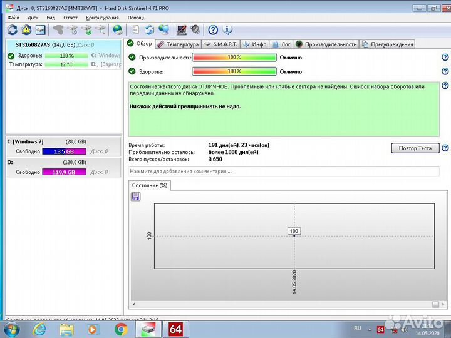Open the Вид menu

tap(51, 18)
